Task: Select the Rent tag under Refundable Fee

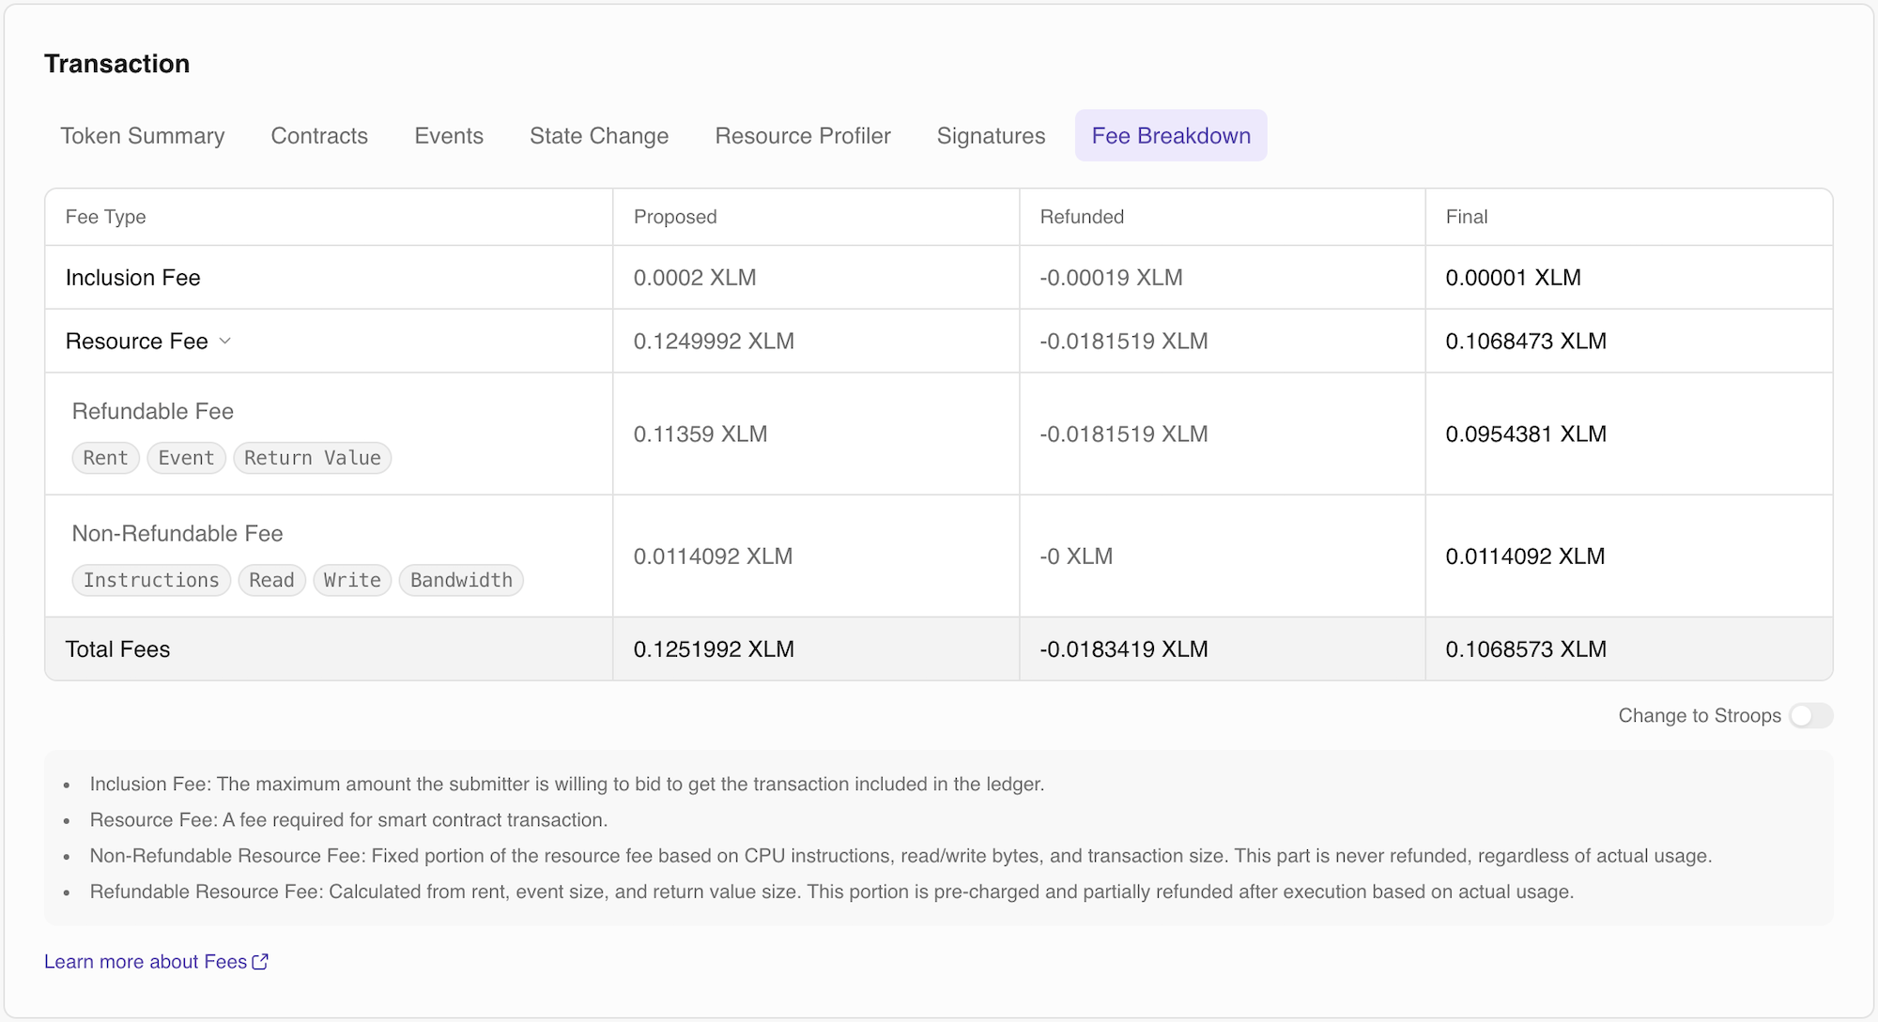Action: click(104, 458)
